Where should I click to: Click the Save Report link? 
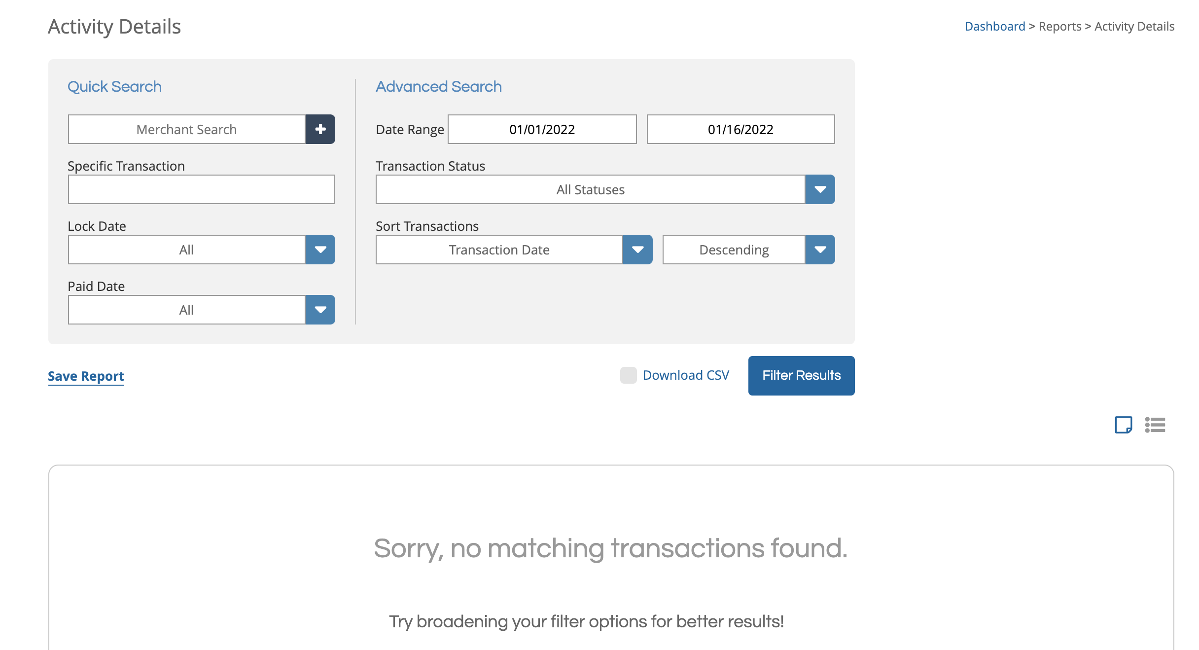tap(86, 376)
